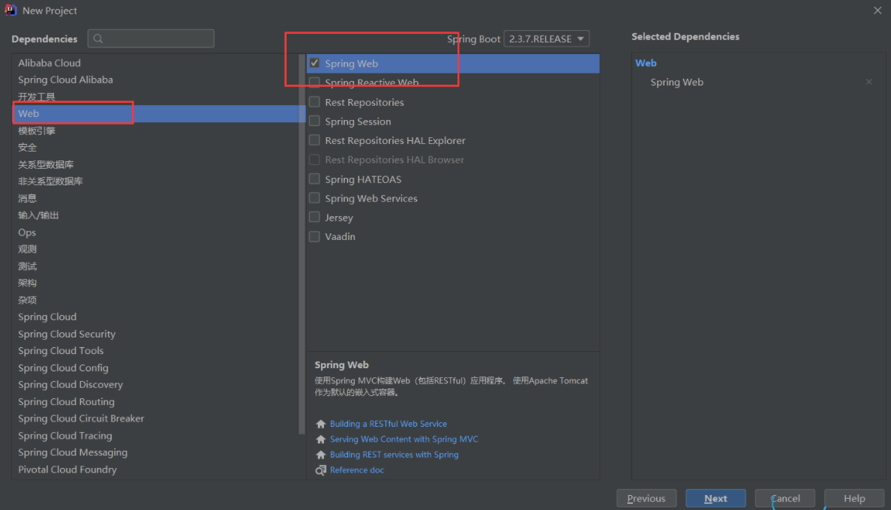Select the 关系型数据库 category

[x=155, y=164]
